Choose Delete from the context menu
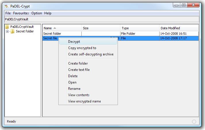205x130 pixels. pos(73,76)
